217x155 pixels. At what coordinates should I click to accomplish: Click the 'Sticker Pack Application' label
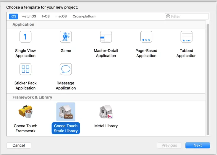[25, 86]
